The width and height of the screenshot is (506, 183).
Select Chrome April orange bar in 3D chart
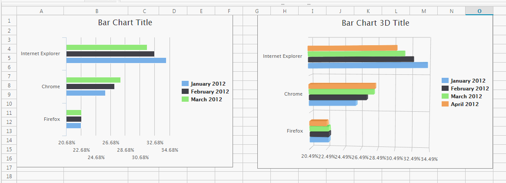click(343, 86)
